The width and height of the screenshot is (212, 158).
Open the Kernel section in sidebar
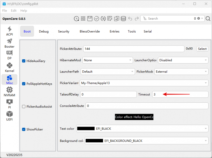pos(10,67)
